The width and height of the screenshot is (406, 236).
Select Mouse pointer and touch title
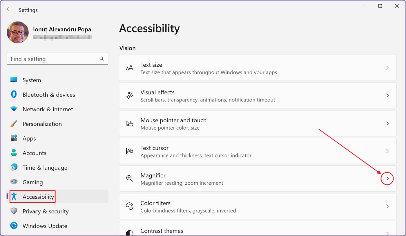tap(173, 120)
